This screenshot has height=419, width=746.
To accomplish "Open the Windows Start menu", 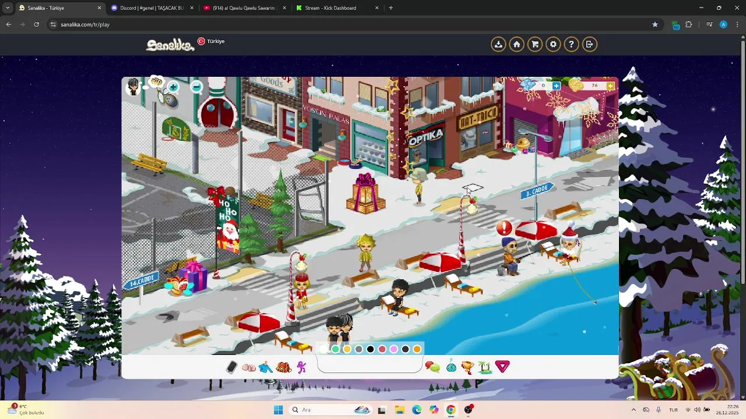I will 278,410.
